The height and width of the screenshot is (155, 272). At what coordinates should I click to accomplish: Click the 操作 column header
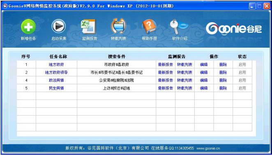214,57
